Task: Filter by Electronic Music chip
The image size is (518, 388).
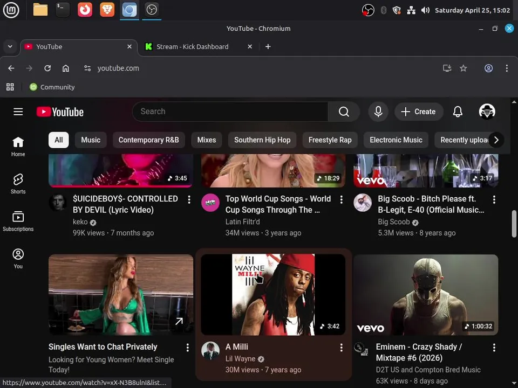Action: pyautogui.click(x=396, y=140)
